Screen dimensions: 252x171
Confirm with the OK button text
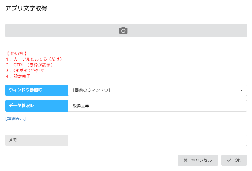click(238, 160)
